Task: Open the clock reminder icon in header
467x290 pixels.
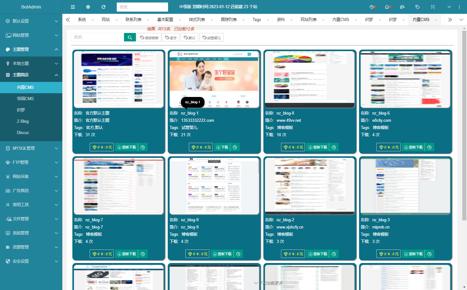Action: pyautogui.click(x=372, y=7)
